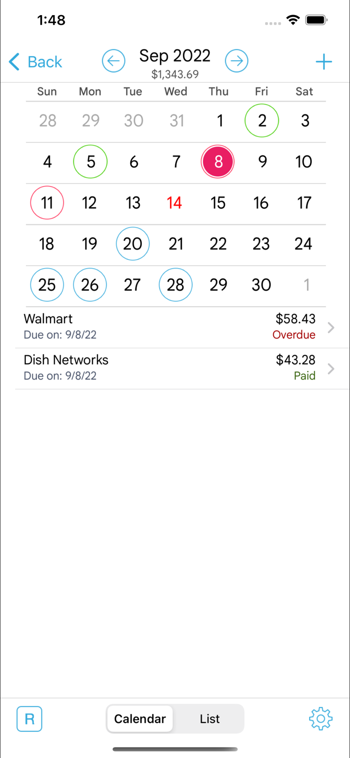The height and width of the screenshot is (758, 350).
Task: Select the blue-circled date September 20
Action: 132,244
